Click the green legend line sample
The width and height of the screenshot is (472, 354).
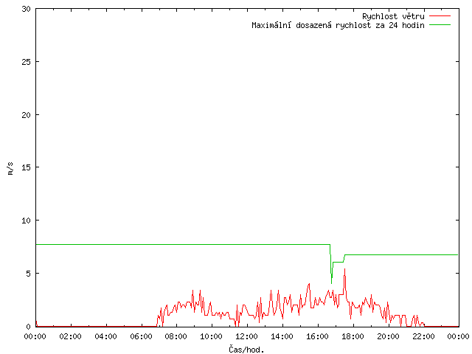(440, 25)
